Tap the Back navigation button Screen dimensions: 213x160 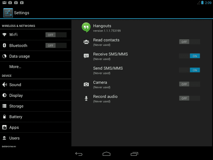tap(79, 154)
